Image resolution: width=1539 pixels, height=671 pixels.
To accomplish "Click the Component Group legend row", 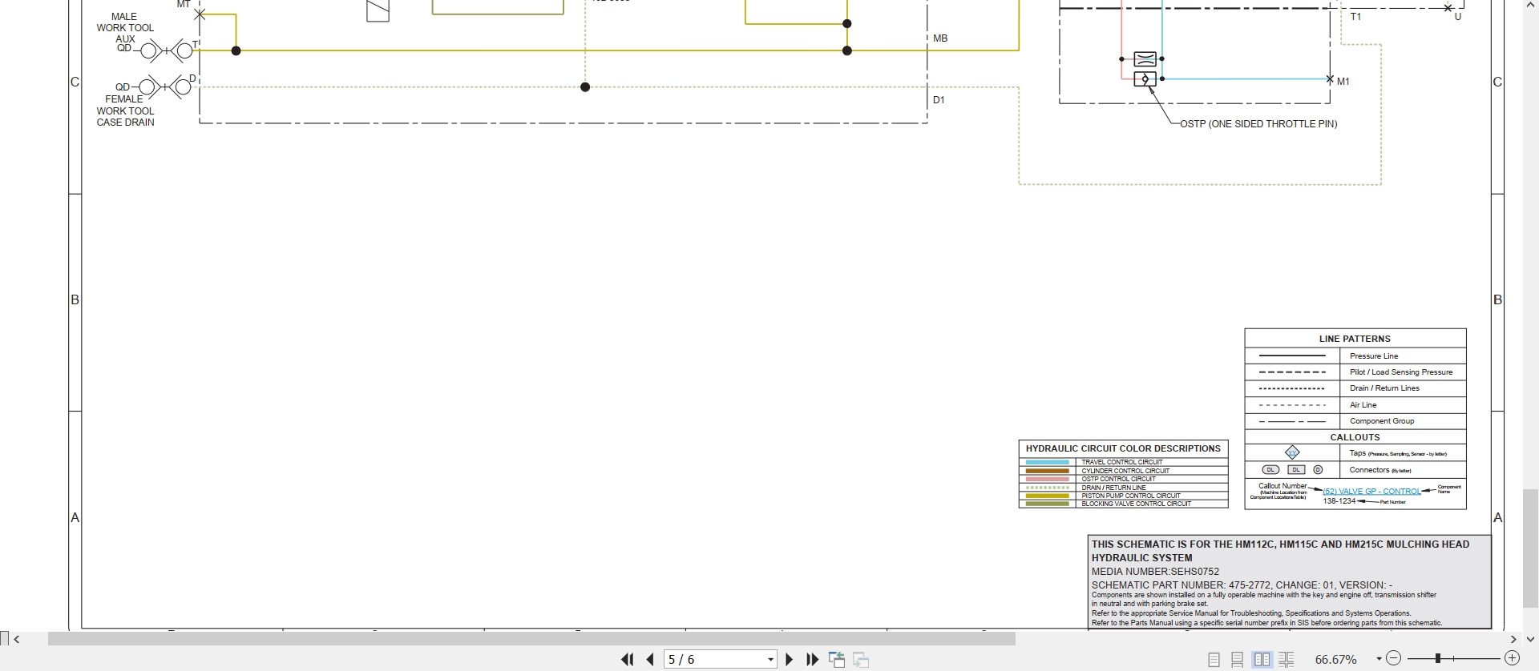I will (1355, 421).
